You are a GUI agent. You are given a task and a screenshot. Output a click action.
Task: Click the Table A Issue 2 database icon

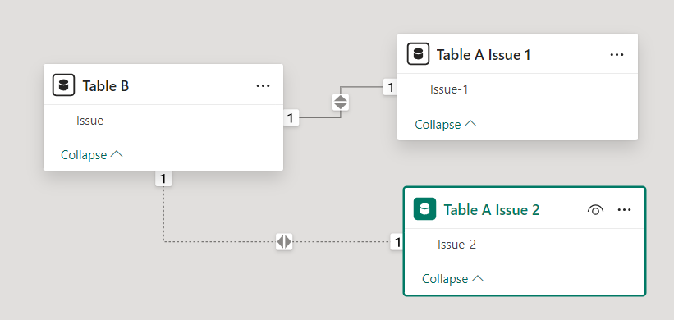[x=424, y=209]
